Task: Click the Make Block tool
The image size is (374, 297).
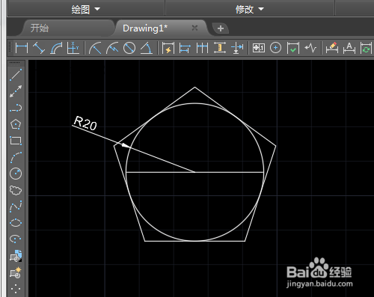Action: (x=16, y=272)
